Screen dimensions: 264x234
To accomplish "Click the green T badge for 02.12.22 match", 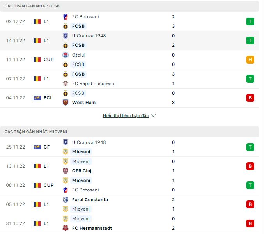I will point(250,21).
